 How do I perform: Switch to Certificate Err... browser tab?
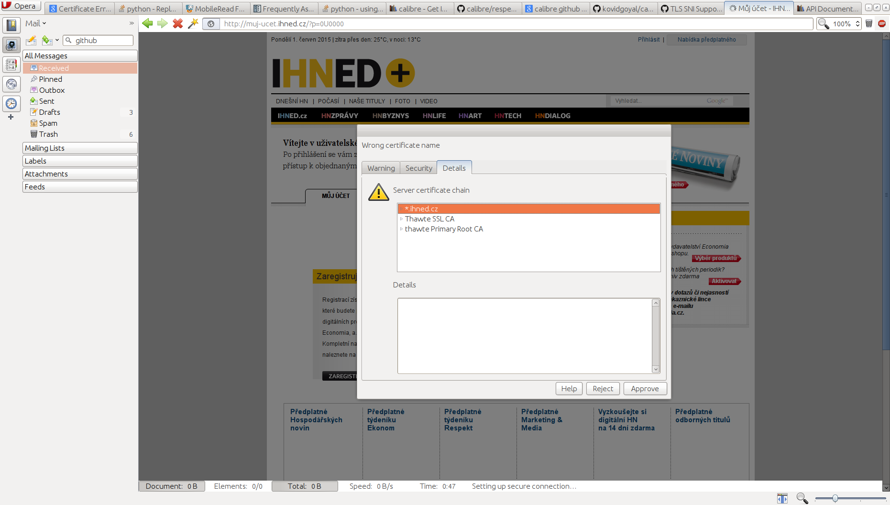coord(80,9)
